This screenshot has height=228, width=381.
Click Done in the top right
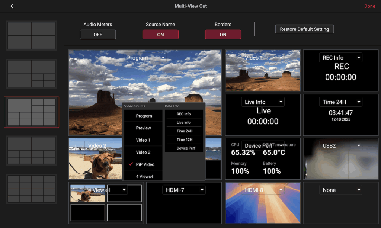coord(369,6)
